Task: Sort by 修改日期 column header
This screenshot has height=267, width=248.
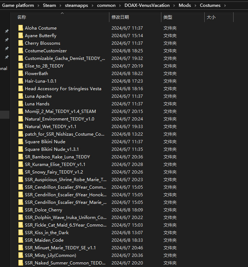Action: [120, 17]
